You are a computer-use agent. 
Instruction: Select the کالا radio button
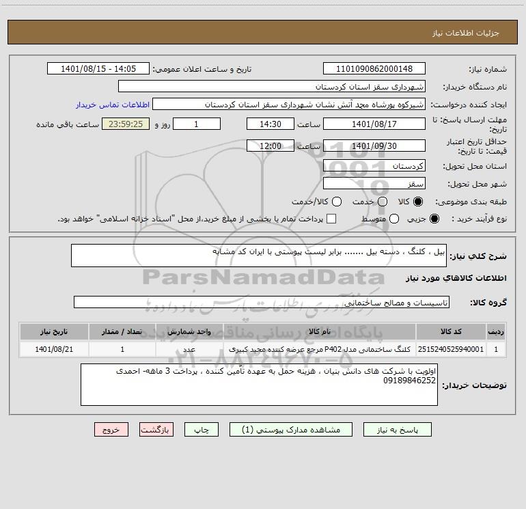tap(418, 202)
